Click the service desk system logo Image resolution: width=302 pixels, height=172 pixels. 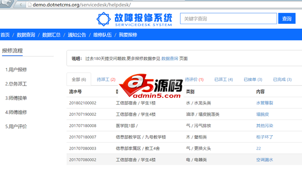click(134, 19)
